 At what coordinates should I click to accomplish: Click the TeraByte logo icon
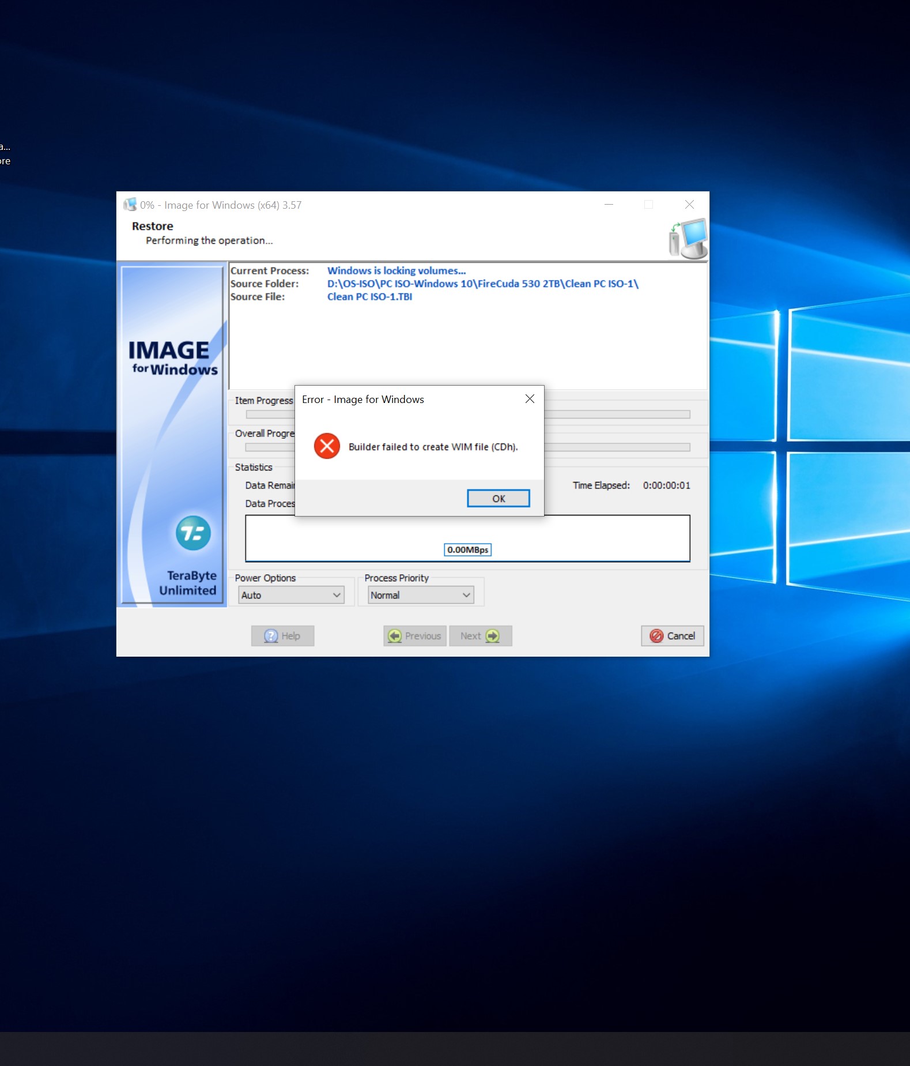click(193, 533)
